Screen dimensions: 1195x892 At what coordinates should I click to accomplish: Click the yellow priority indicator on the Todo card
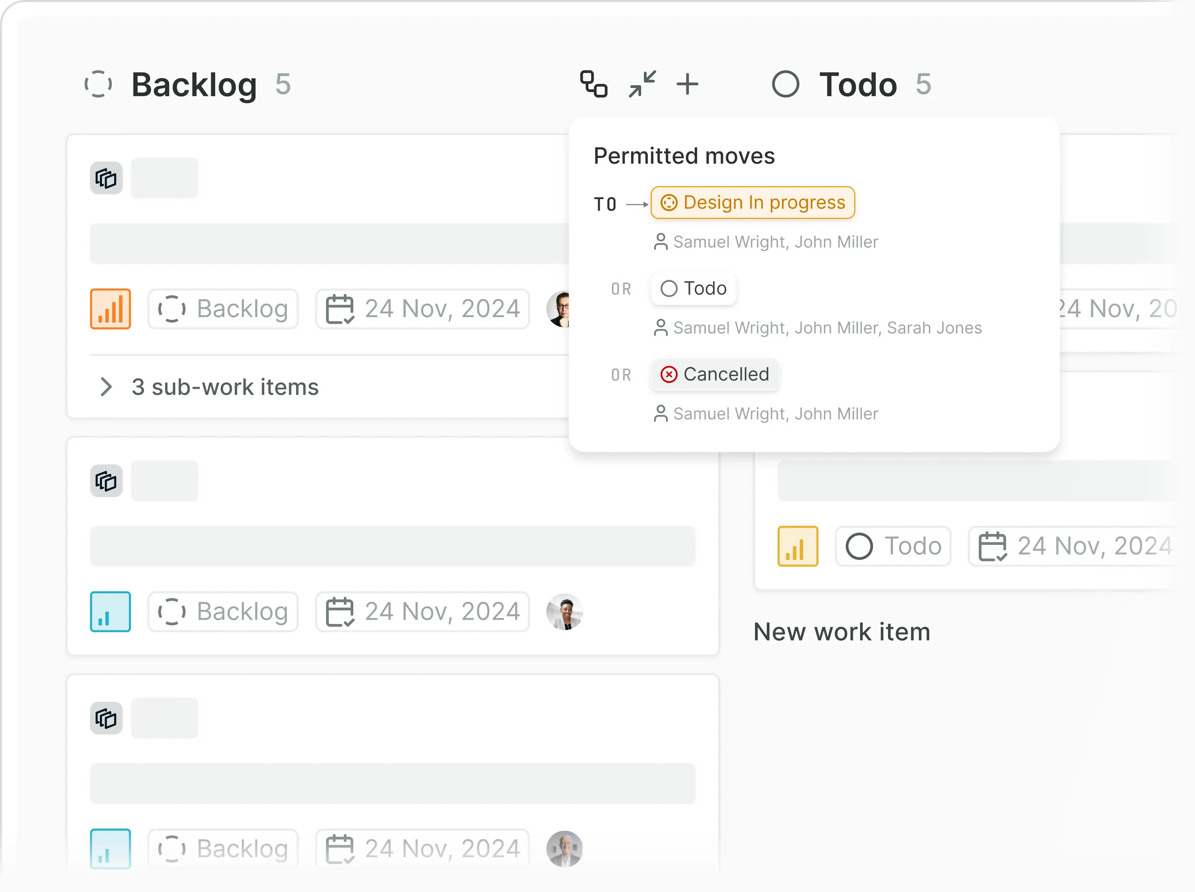798,546
